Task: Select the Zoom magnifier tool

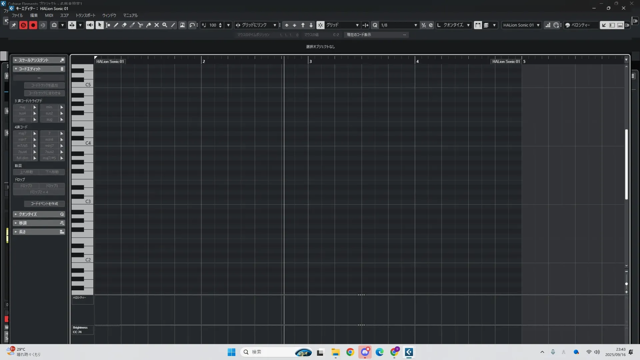Action: coord(165,25)
